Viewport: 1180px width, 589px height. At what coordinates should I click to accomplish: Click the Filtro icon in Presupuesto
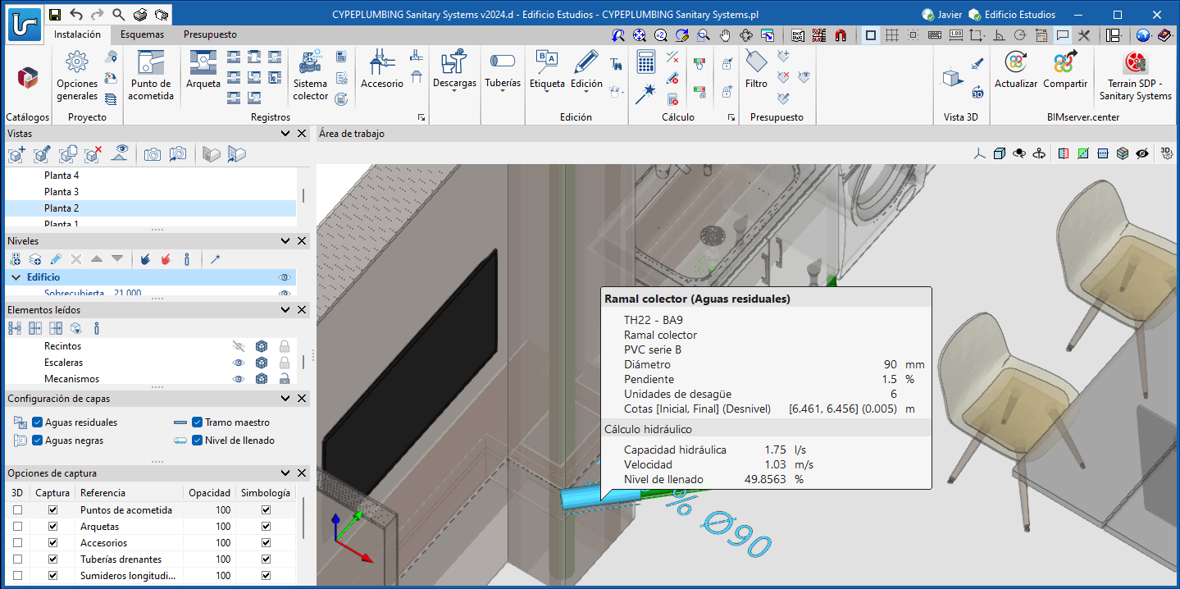[756, 69]
